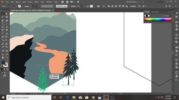Screen dimensions: 179x100
Task: Select the Type tool
Action: tap(3, 24)
